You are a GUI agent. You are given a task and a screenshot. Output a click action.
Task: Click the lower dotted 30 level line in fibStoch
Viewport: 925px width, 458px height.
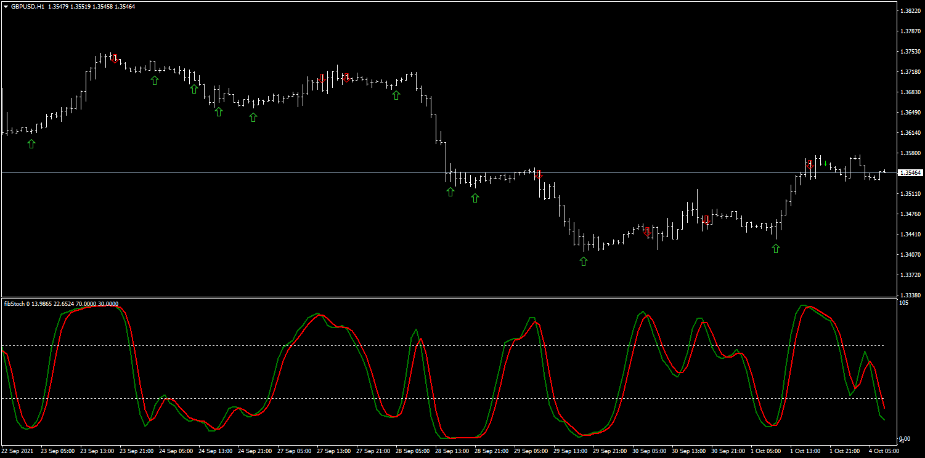[442, 399]
